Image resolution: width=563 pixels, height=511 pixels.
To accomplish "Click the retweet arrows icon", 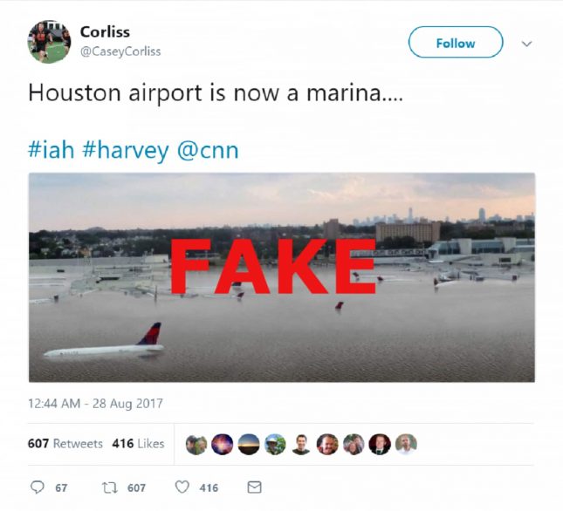I will coord(109,487).
